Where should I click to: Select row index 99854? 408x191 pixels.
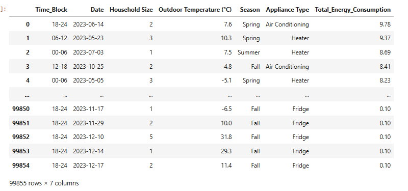click(x=21, y=166)
